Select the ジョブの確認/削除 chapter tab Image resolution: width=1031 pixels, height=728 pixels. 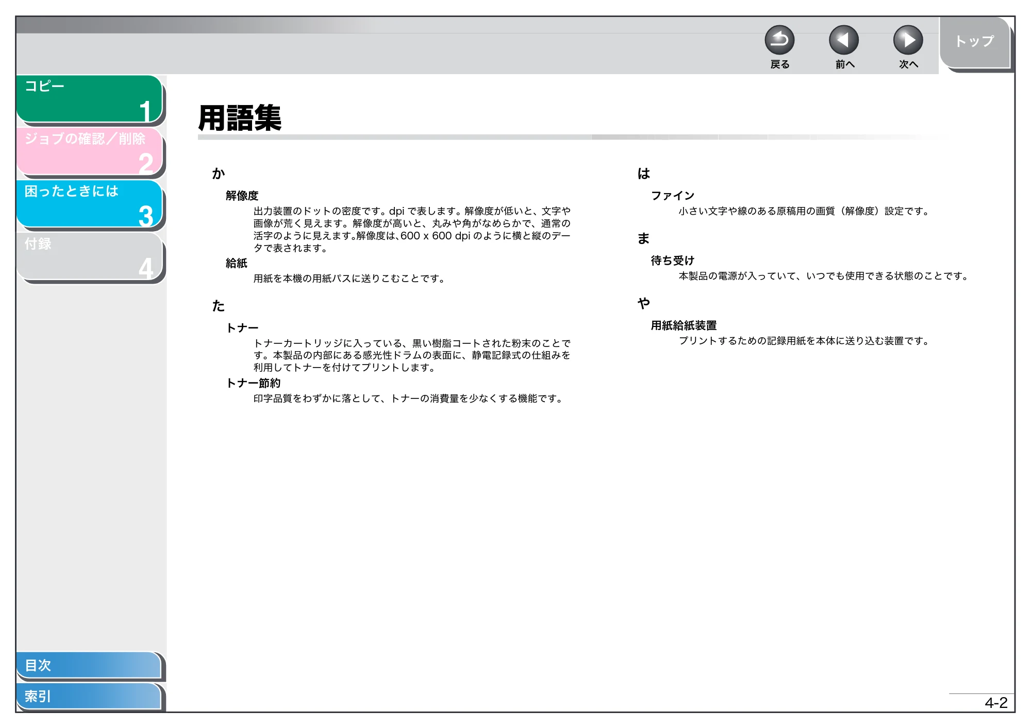(x=90, y=151)
